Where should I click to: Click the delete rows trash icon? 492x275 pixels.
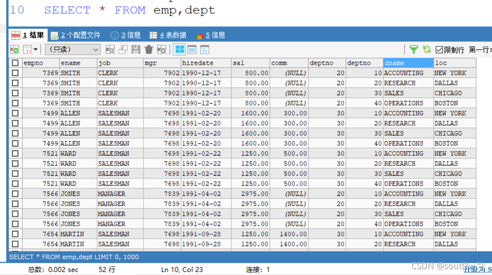tap(149, 50)
